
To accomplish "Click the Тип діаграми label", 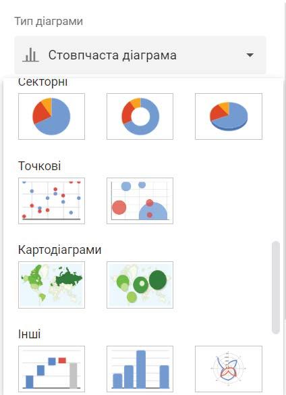I will pyautogui.click(x=49, y=21).
